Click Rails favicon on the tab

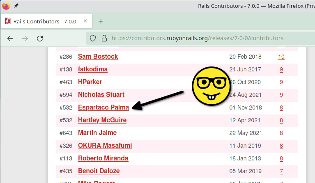click(8, 21)
